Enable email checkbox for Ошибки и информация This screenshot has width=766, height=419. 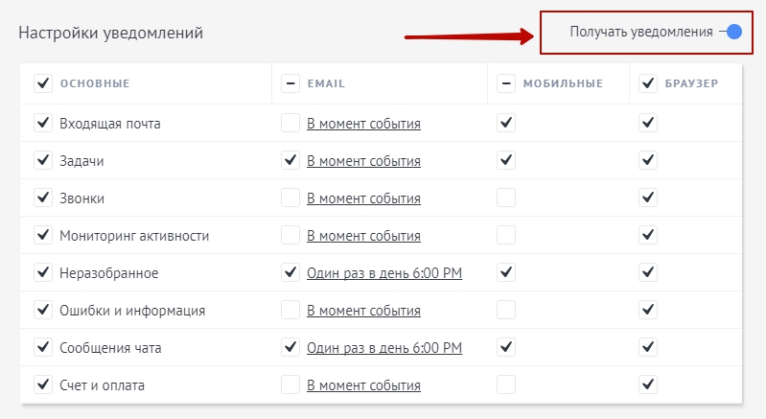pos(290,310)
